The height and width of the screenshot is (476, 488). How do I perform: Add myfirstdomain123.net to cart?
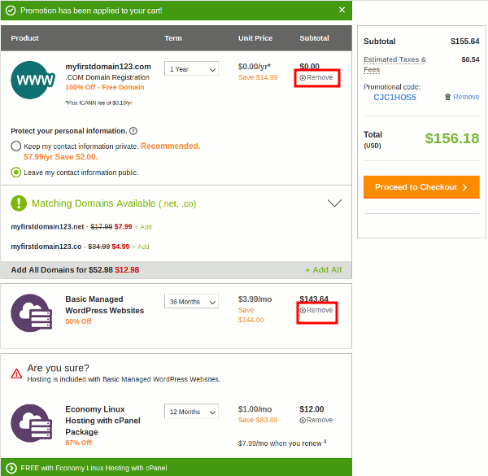pos(143,227)
